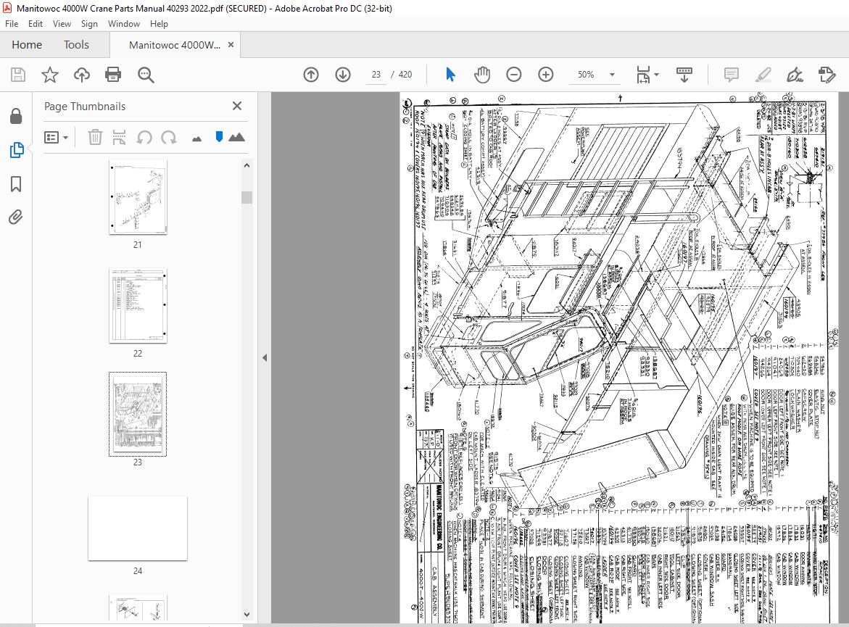849x627 pixels.
Task: Select page 23 thumbnail
Action: 138,414
